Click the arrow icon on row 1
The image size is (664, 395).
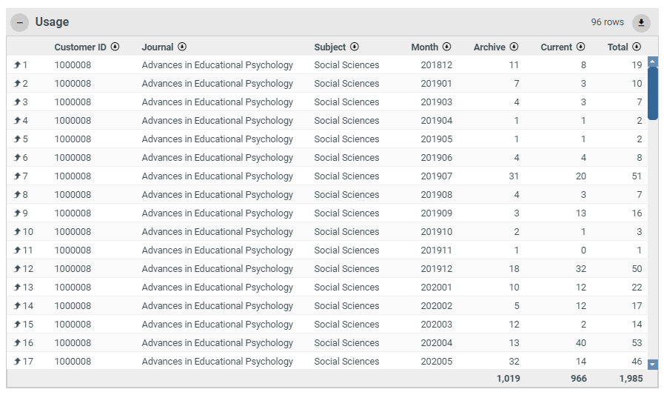pyautogui.click(x=17, y=65)
